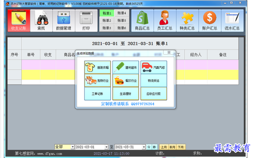Choose 汽配汽修 red car demo data
253x158 pixels.
tap(154, 67)
